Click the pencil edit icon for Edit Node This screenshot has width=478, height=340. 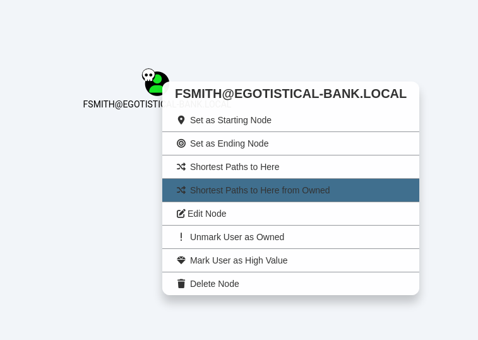coord(181,214)
